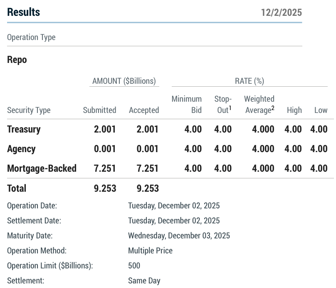This screenshot has width=336, height=288.
Task: Click the Minimum Bid column header
Action: (x=186, y=105)
